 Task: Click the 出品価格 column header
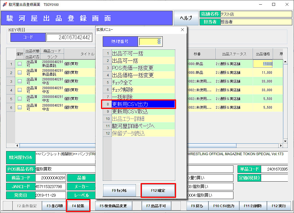(x=263, y=54)
